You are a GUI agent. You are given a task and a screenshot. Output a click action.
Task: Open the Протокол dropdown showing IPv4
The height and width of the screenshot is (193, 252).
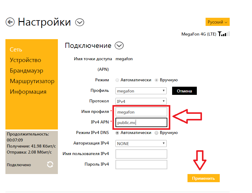[x=141, y=101]
